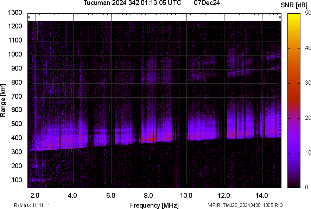Click the 1000 range tick label
Screen dimensions: 311x209
[x=15, y=54]
